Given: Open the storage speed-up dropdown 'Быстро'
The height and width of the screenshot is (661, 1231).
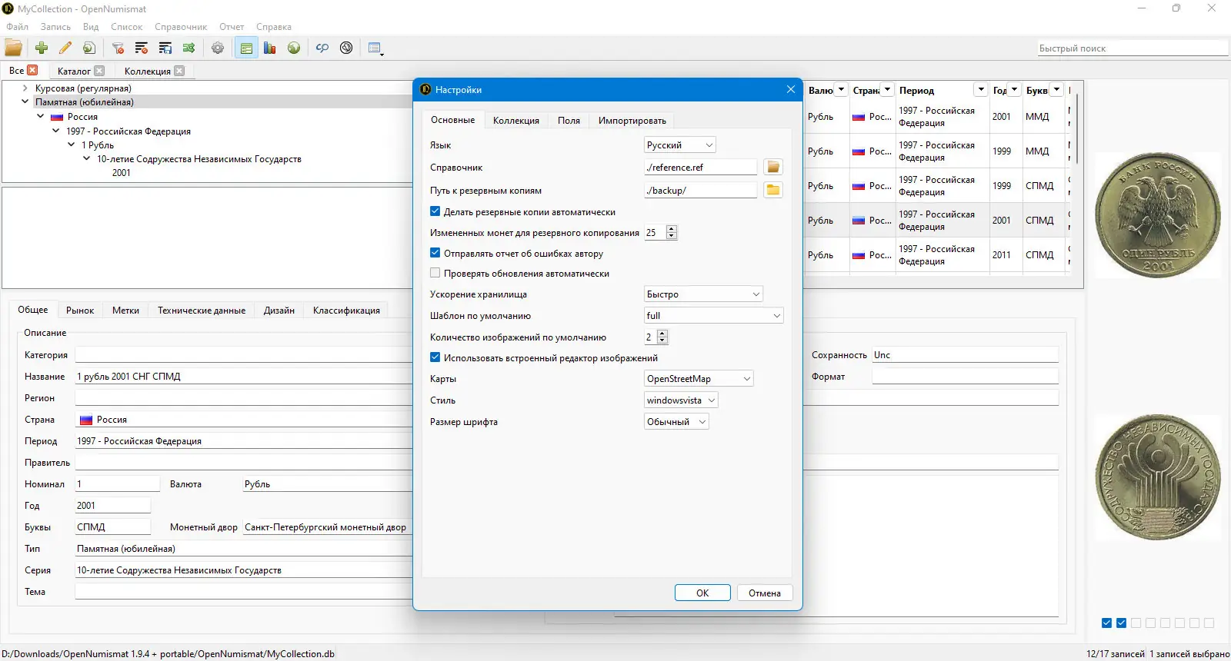Looking at the screenshot, I should click(703, 294).
